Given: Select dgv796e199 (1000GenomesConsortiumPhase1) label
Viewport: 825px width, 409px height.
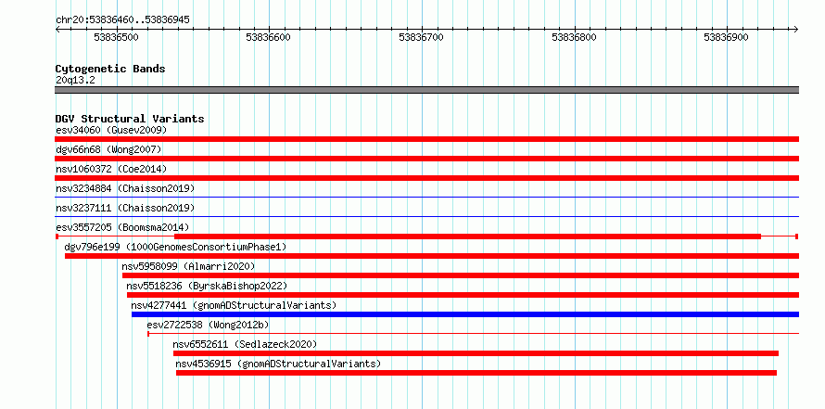Looking at the screenshot, I should 176,247.
